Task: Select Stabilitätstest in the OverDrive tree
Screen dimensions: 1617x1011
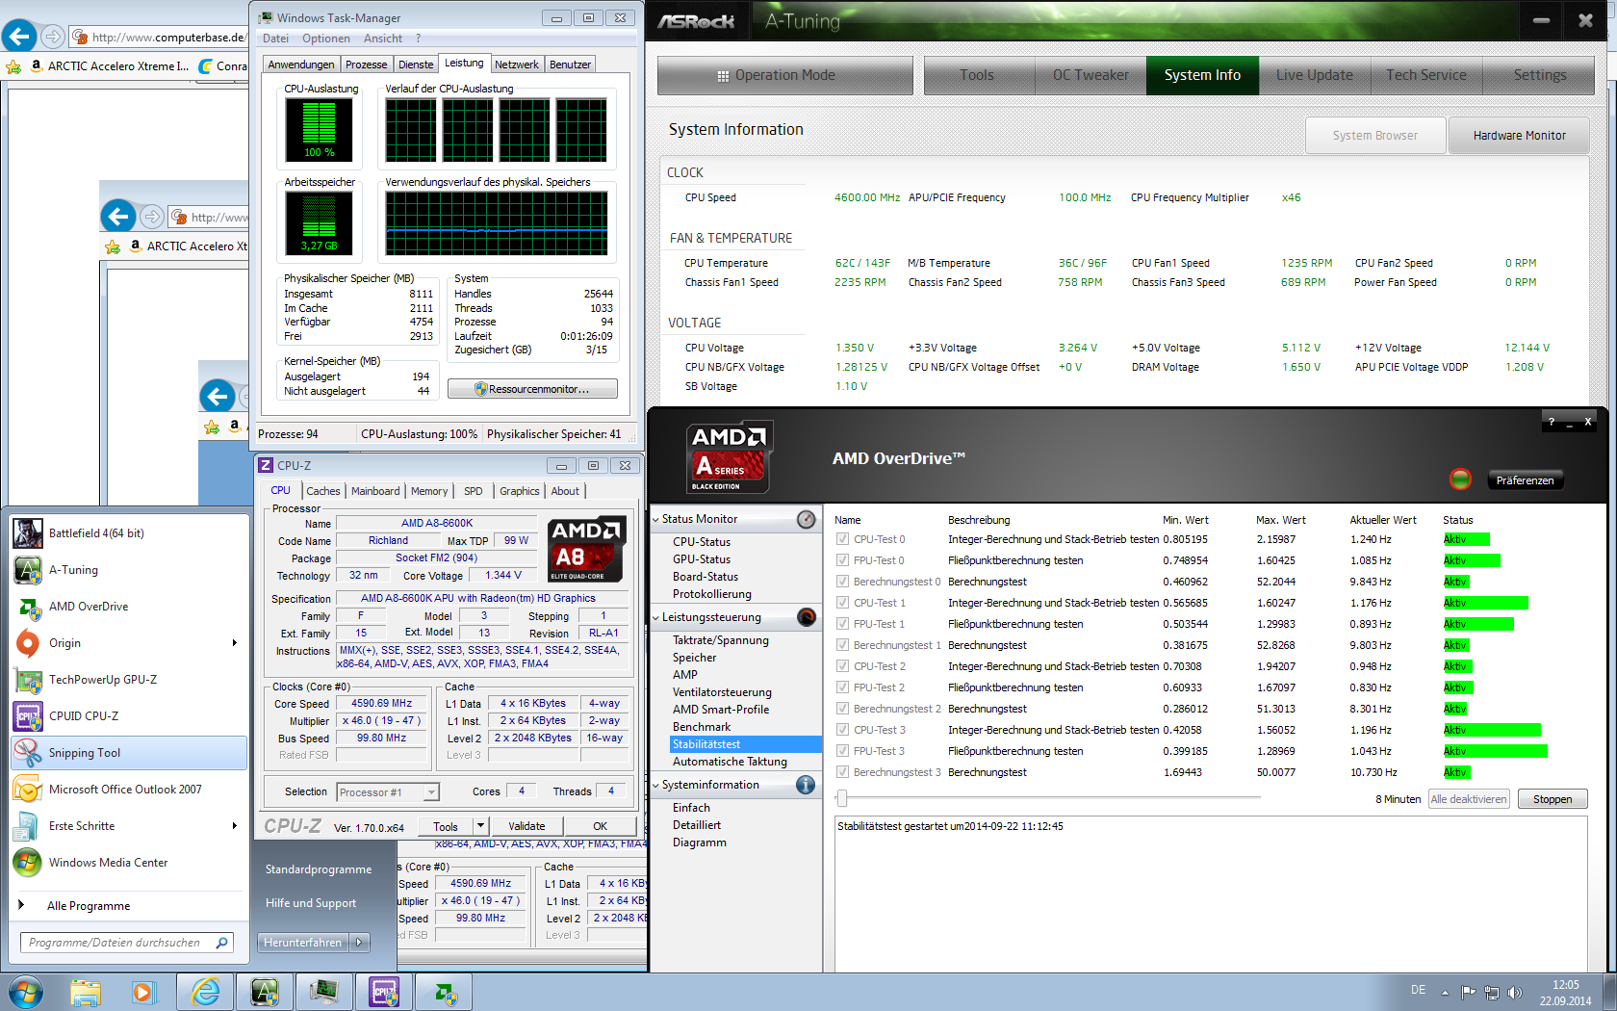Action: point(746,744)
